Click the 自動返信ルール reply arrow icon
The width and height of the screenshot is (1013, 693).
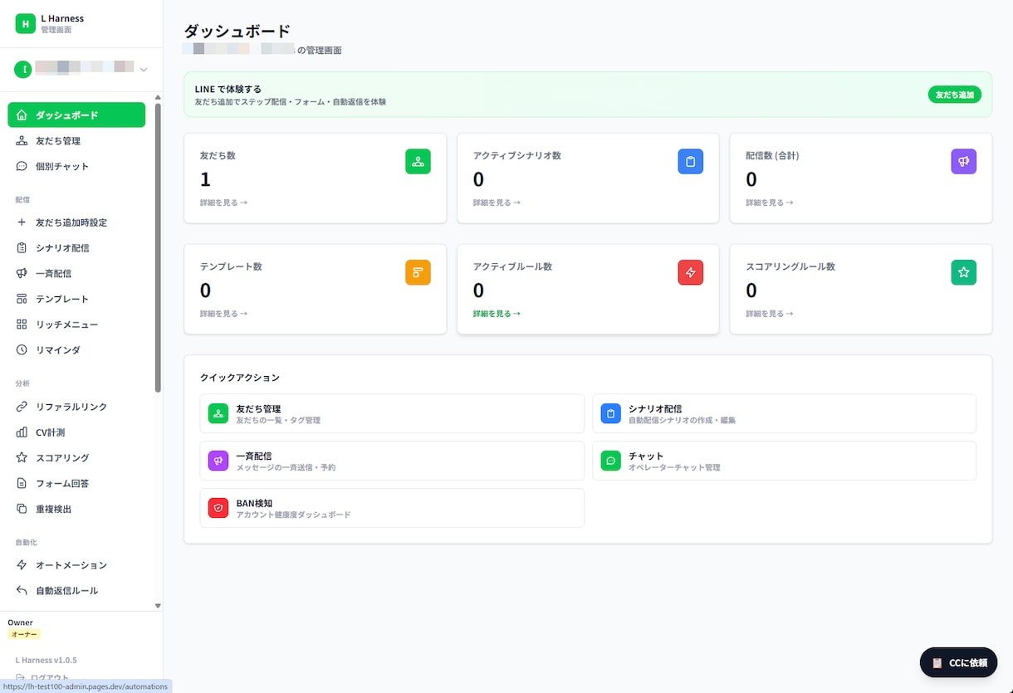22,590
